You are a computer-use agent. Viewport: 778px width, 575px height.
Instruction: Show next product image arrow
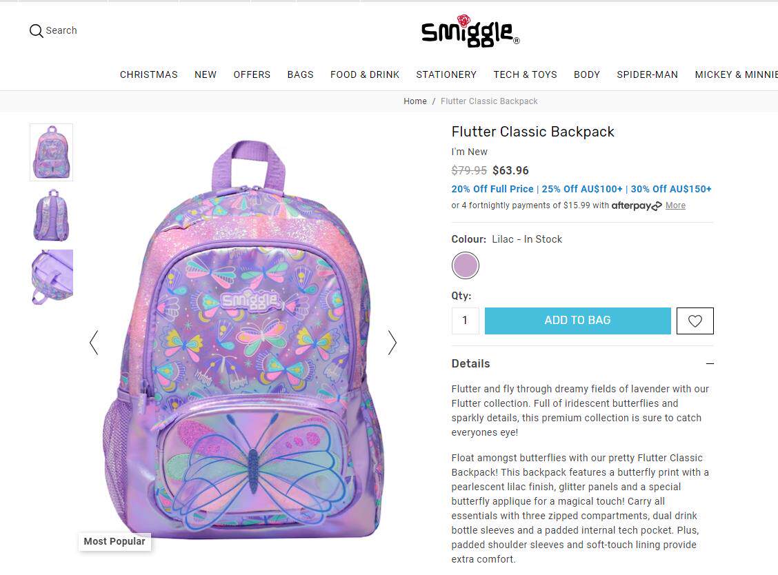click(x=392, y=343)
